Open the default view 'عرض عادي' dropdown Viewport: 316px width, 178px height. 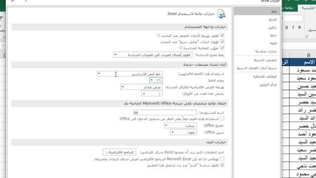coord(142,87)
